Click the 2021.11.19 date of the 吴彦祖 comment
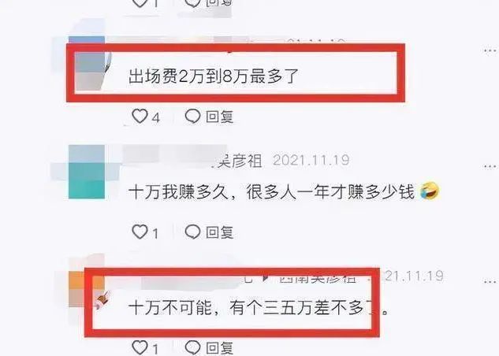 pyautogui.click(x=311, y=160)
